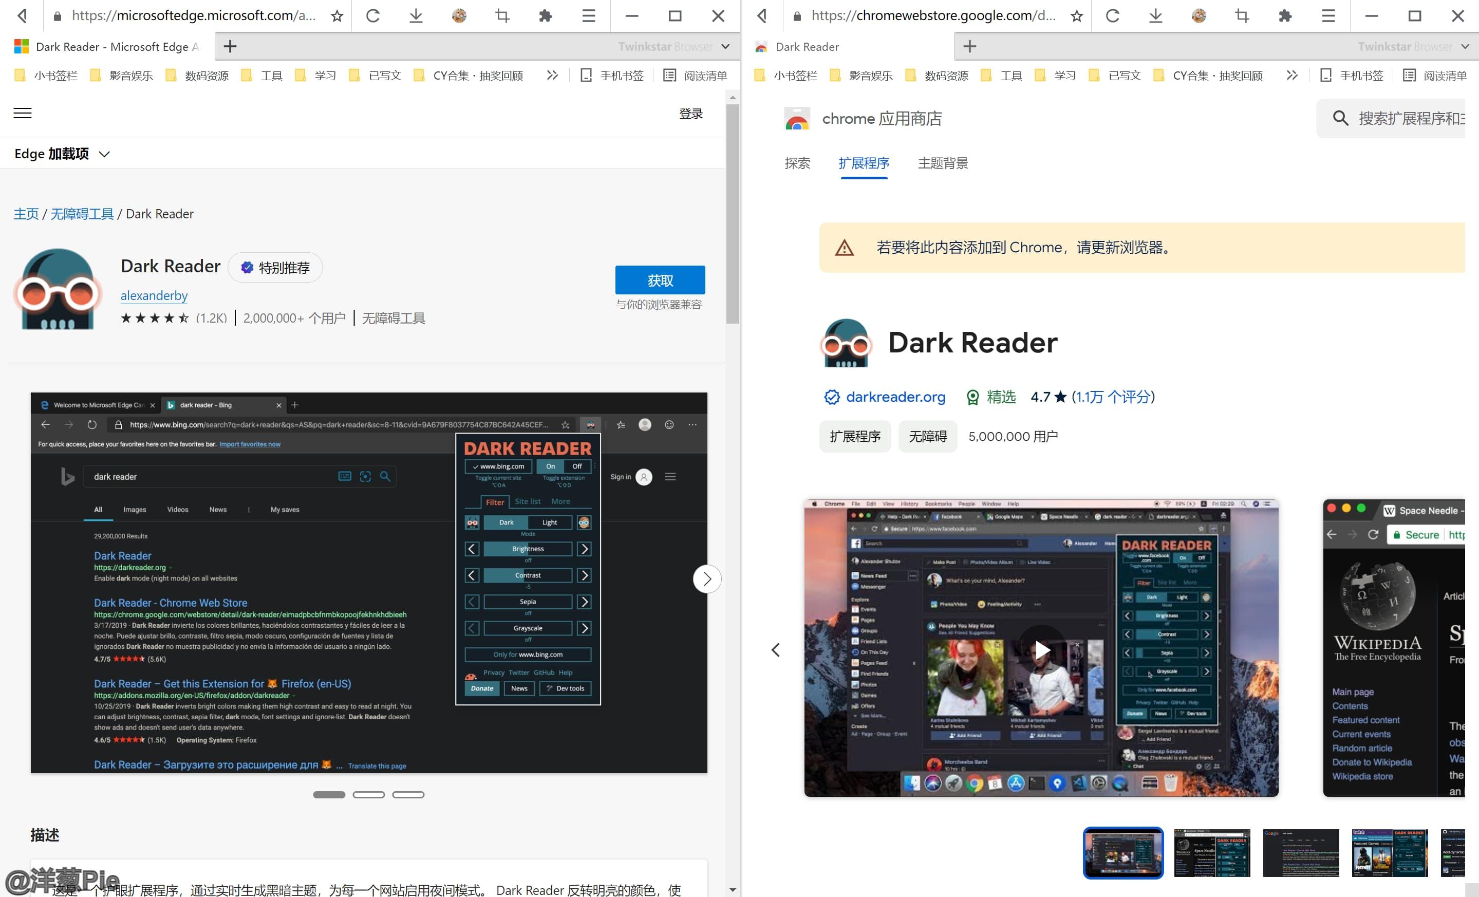Click the back arrow in the left browser window
The image size is (1479, 897).
click(22, 15)
